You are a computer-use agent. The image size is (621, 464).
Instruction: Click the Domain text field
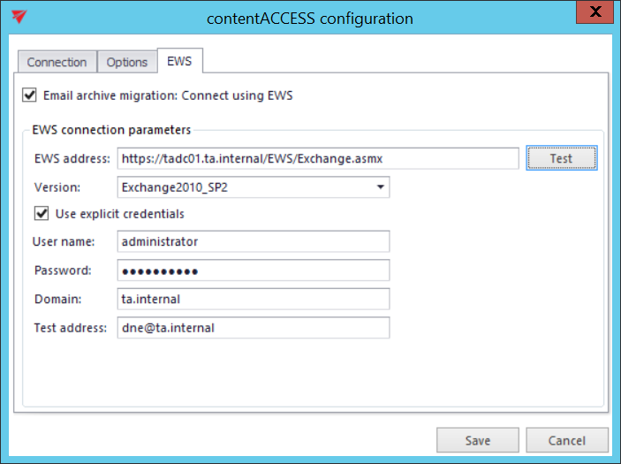coord(254,299)
